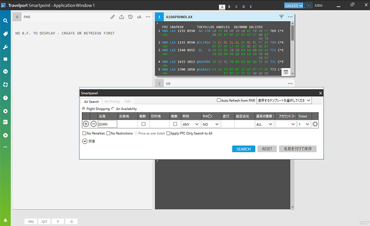Switch to workspace tab D
Image resolution: width=370 pixels, height=226 pixels.
[244, 7]
